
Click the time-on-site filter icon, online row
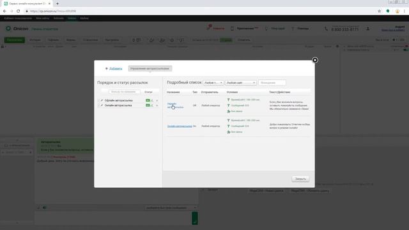229,121
